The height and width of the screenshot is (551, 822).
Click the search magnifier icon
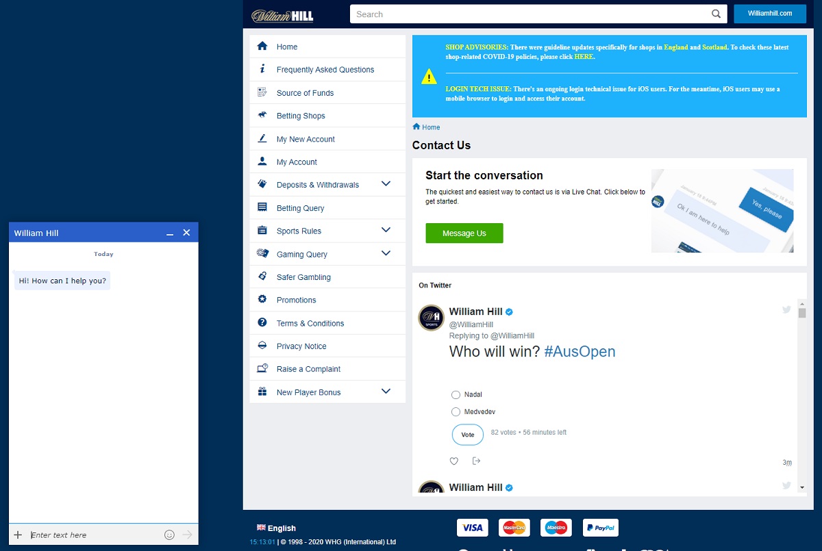[716, 14]
